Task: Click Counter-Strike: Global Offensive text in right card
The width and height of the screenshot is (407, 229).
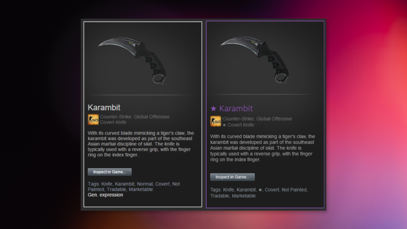Action: [x=257, y=119]
